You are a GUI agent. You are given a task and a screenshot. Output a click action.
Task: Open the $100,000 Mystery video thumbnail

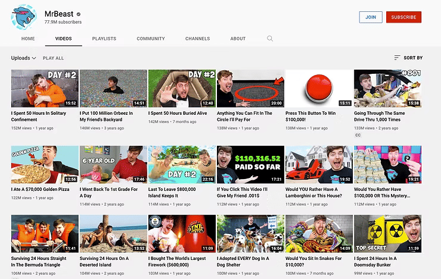click(x=387, y=164)
